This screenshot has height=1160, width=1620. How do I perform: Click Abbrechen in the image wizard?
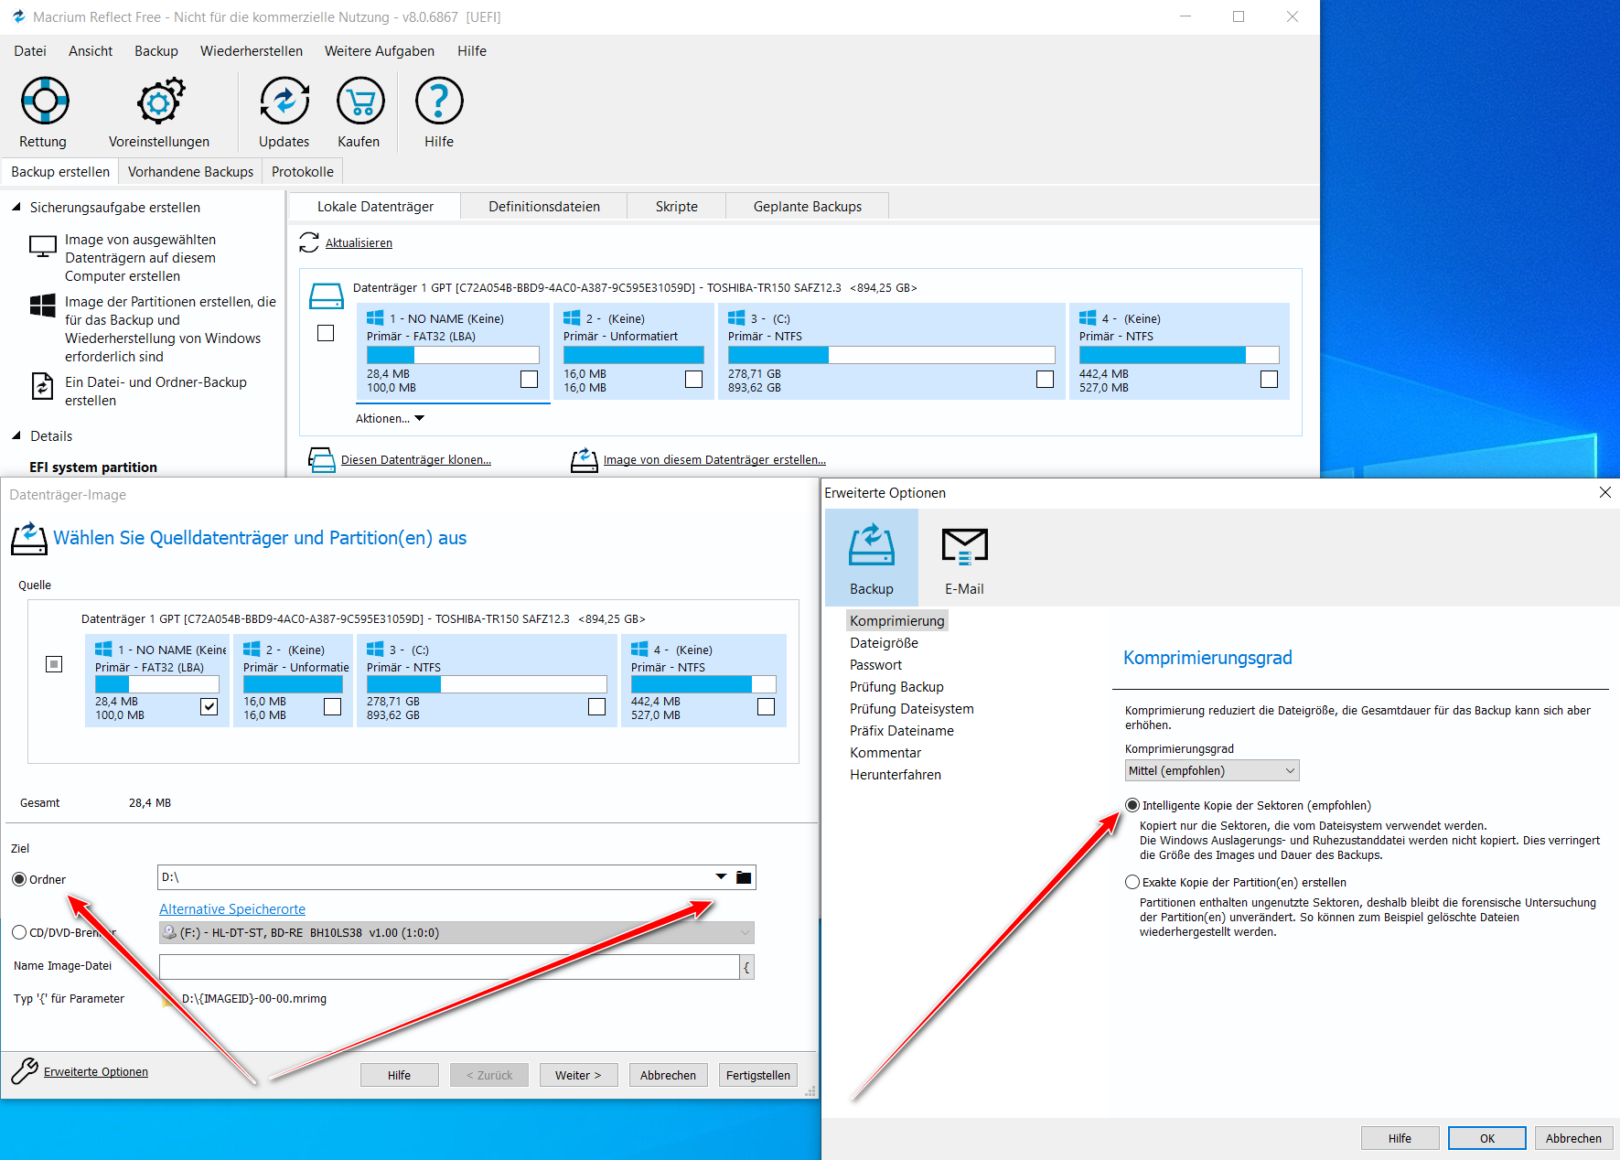pyautogui.click(x=668, y=1075)
